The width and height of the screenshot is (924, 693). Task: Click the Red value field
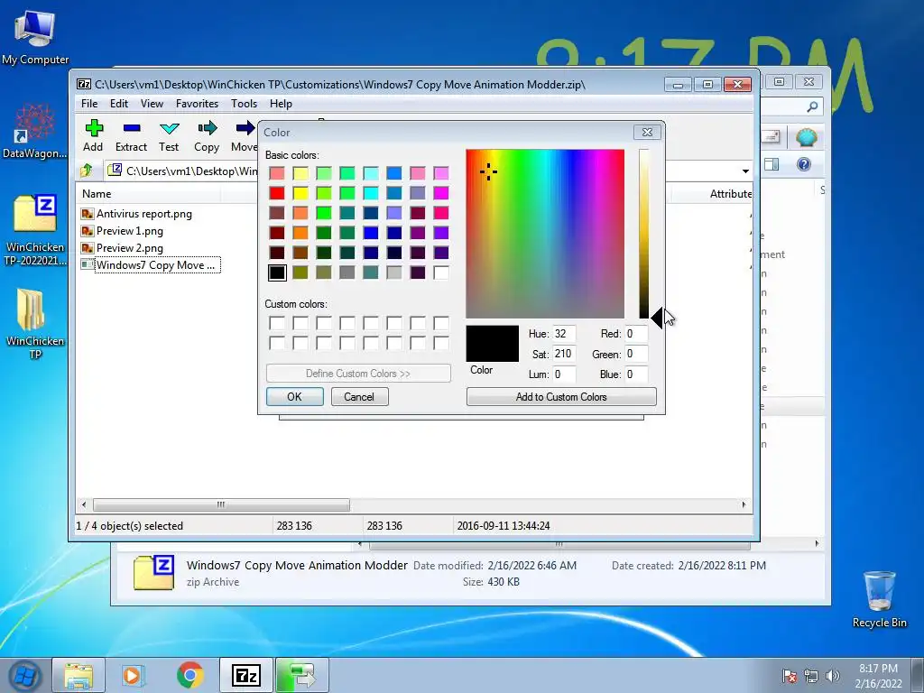636,334
